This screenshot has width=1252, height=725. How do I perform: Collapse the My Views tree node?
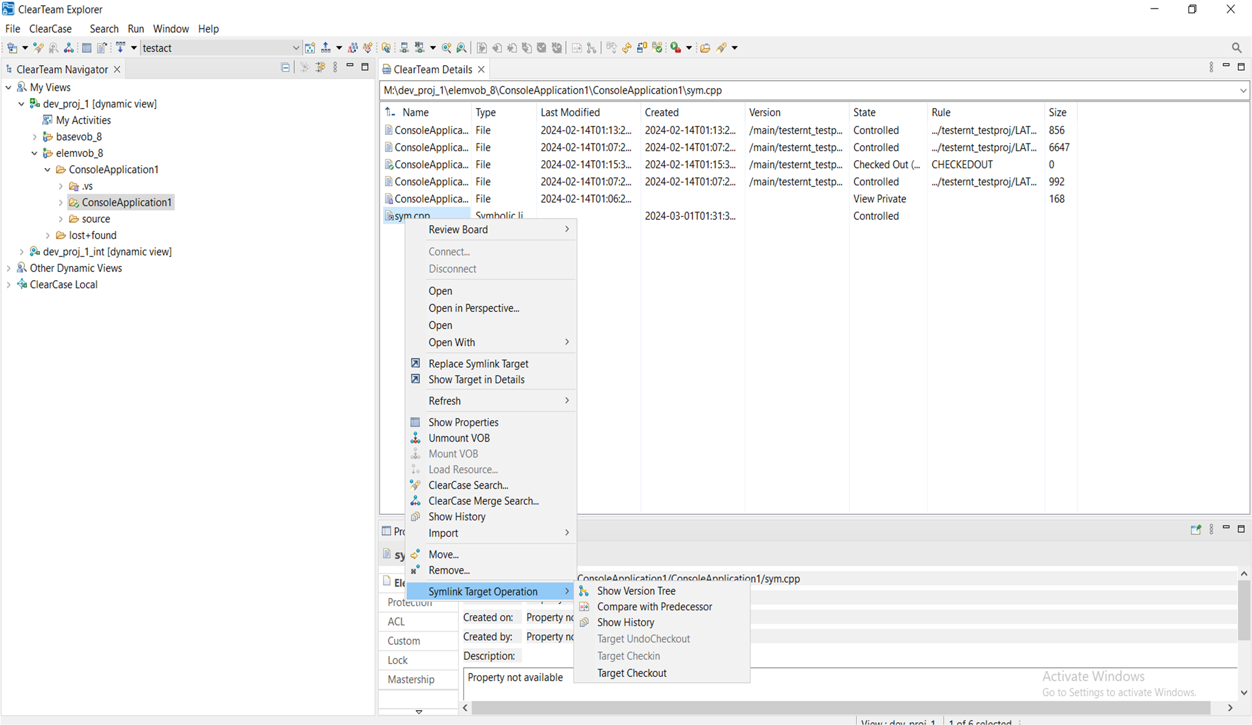9,87
